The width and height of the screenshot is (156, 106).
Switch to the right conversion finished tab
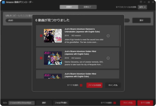tap(87, 7)
